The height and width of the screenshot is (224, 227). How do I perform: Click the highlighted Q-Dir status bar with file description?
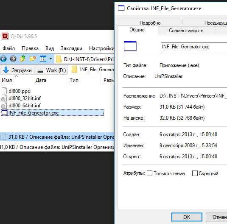point(57,137)
